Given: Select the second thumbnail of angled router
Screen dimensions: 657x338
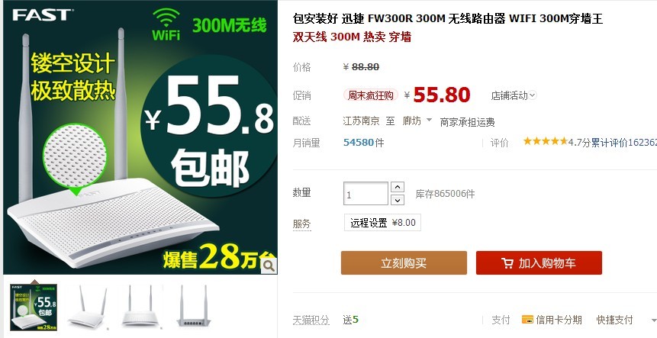Looking at the screenshot, I should click(87, 307).
